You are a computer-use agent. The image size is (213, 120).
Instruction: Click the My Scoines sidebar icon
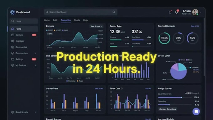13,65
